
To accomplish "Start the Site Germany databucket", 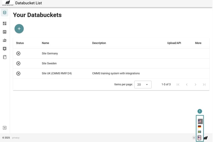I will click(18, 53).
